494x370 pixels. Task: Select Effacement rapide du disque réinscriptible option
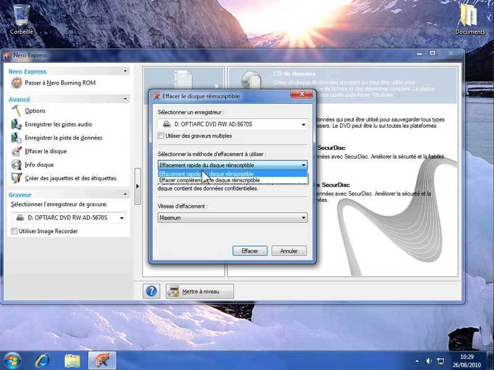(233, 174)
